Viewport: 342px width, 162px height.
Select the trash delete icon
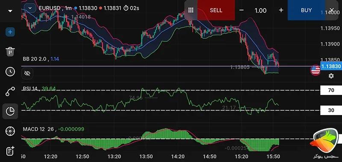pyautogui.click(x=10, y=52)
